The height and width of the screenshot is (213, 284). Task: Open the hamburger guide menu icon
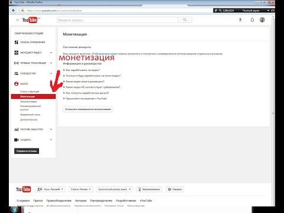pos(18,20)
